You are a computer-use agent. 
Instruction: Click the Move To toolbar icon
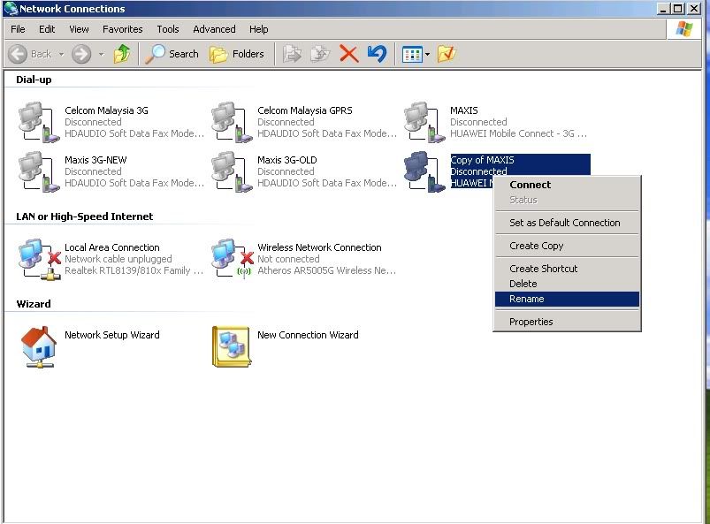click(292, 54)
